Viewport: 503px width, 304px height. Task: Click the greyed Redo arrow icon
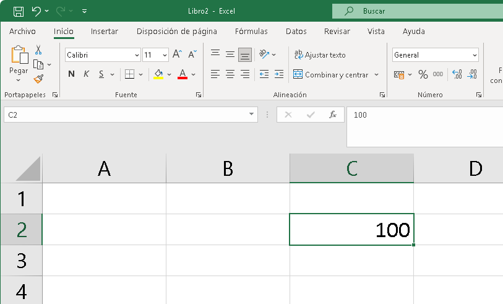[60, 11]
